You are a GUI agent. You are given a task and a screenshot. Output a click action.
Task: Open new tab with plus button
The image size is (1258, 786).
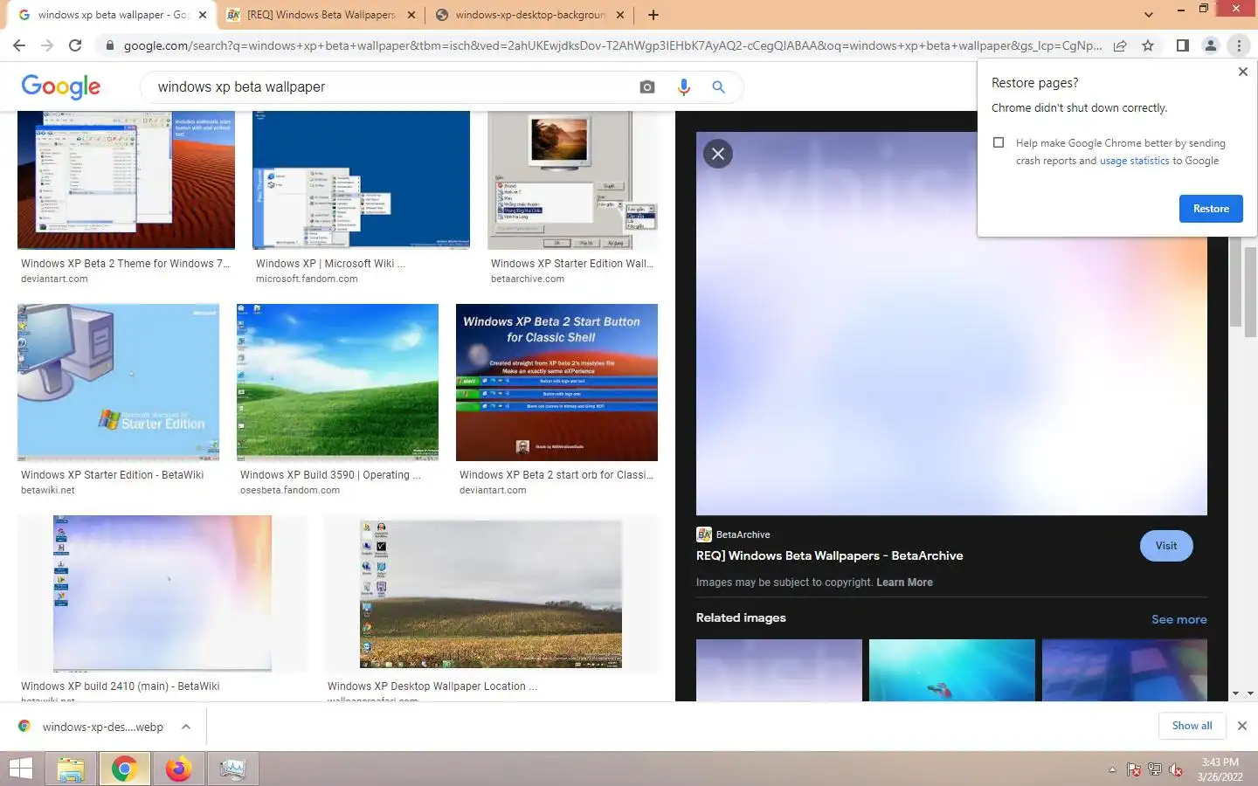[x=653, y=15]
